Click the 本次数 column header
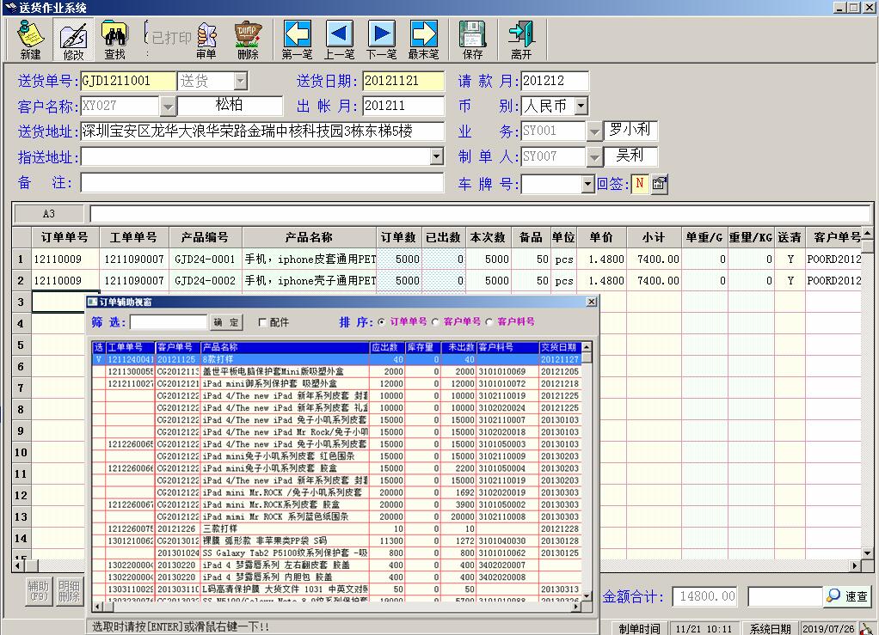The image size is (879, 635). tap(489, 237)
